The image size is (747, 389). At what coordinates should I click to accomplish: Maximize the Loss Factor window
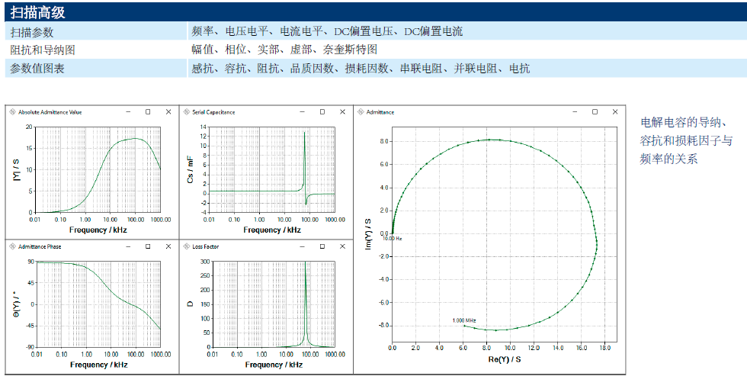(322, 247)
